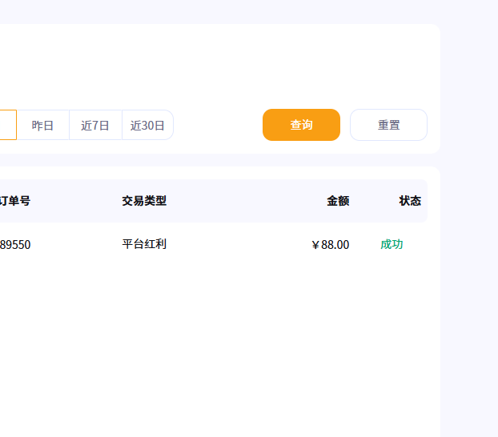Click the ¥88.00 amount cell
The image size is (498, 437).
point(331,245)
